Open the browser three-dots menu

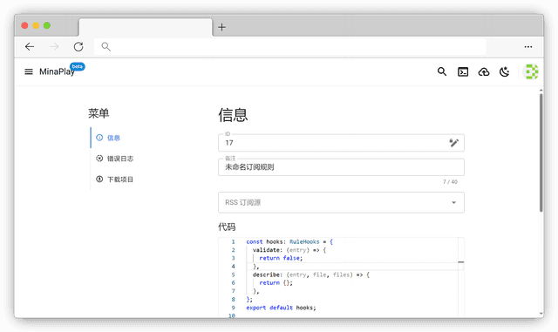pyautogui.click(x=528, y=46)
